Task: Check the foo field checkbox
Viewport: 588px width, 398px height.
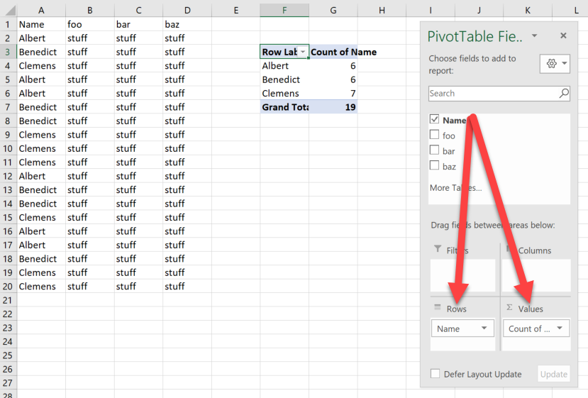Action: pyautogui.click(x=434, y=135)
